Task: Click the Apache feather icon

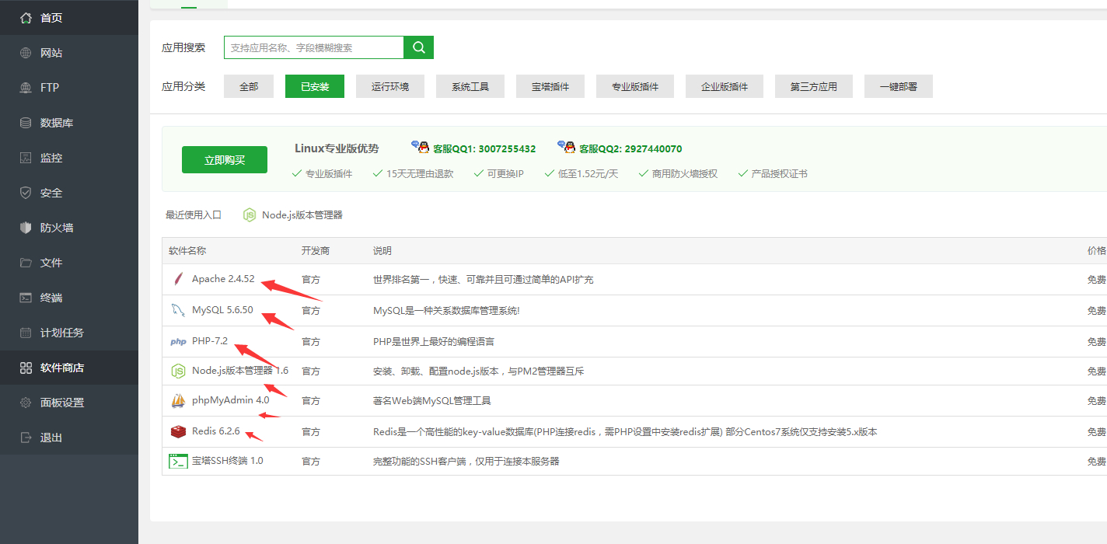Action: pyautogui.click(x=178, y=279)
